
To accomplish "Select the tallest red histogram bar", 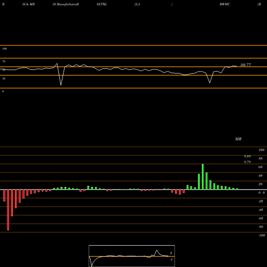I will tap(8, 210).
